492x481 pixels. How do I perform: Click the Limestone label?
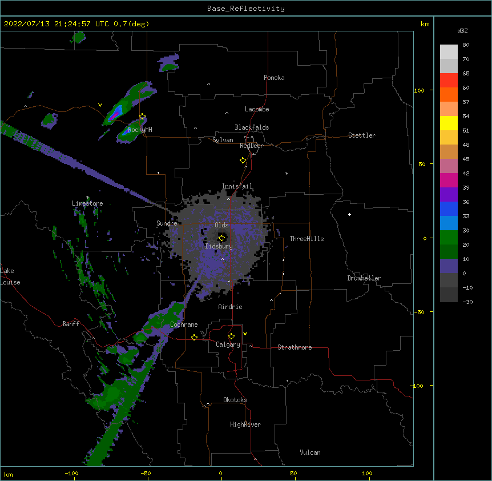click(x=87, y=203)
